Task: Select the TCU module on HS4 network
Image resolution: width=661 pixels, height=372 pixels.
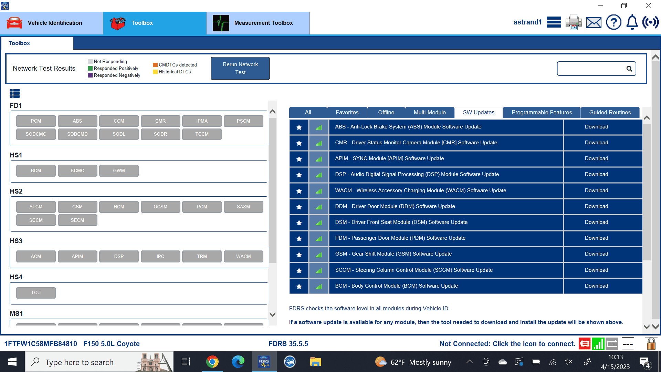Action: pyautogui.click(x=36, y=292)
